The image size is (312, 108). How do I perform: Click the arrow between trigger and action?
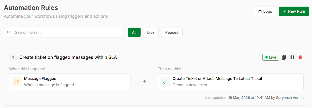click(144, 82)
